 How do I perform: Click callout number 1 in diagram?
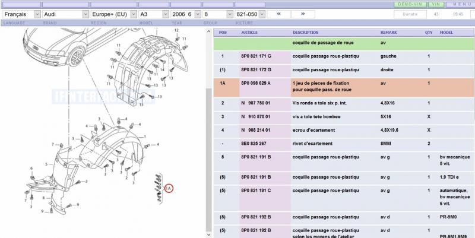[x=145, y=137]
